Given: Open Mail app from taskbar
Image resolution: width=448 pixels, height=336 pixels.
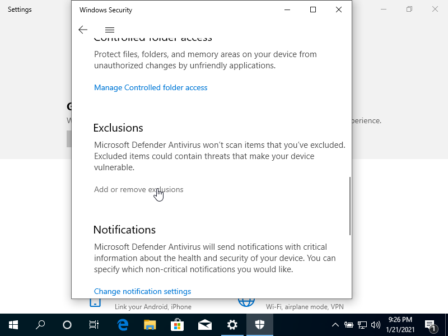Looking at the screenshot, I should click(x=205, y=325).
